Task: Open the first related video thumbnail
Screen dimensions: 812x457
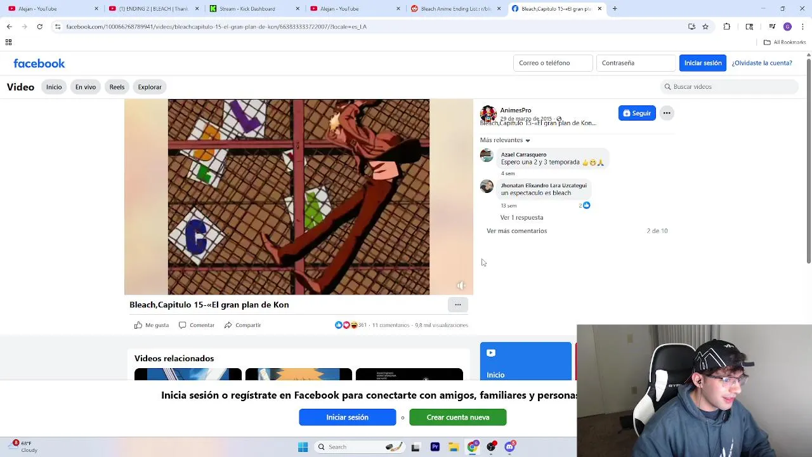Action: 188,374
